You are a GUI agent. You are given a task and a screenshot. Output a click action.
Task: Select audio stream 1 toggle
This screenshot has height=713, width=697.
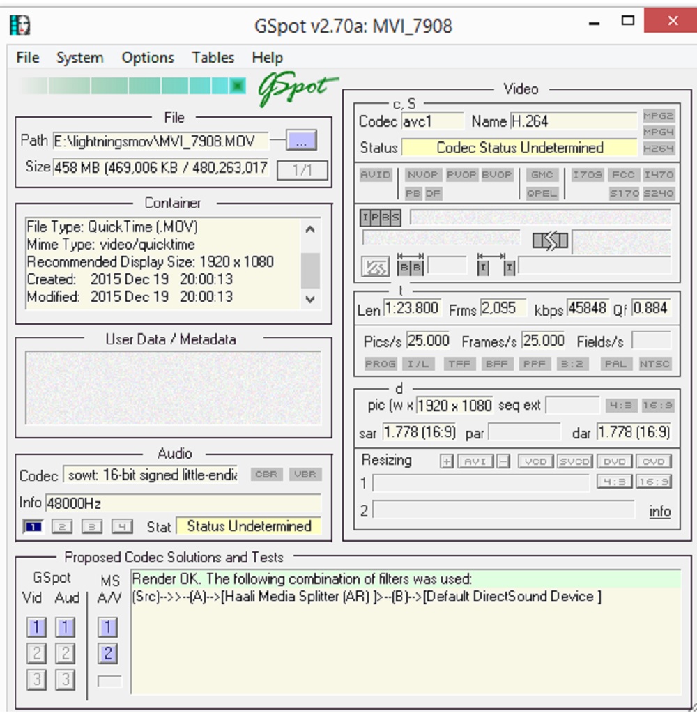point(33,527)
